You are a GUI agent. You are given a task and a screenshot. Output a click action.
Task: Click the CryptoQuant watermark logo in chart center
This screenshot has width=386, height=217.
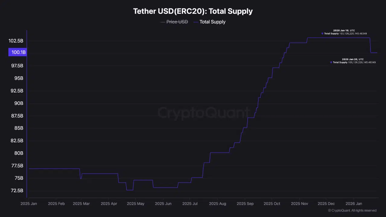click(204, 113)
